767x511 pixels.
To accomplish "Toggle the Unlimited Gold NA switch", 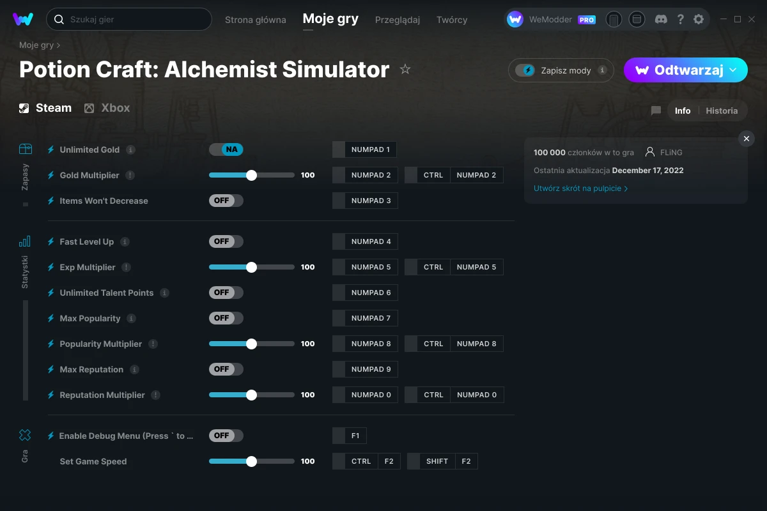I will pos(226,149).
